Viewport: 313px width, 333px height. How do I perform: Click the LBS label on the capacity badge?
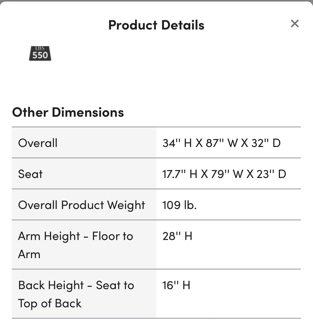click(40, 48)
